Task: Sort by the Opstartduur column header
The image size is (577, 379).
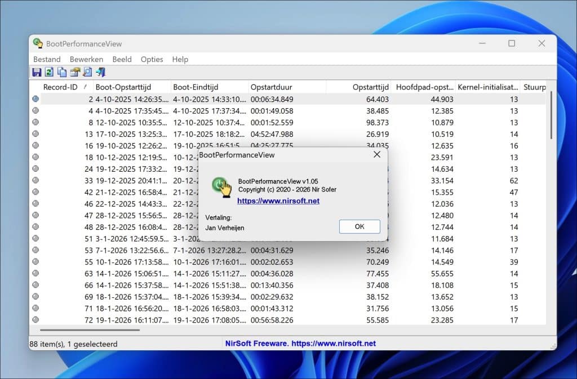Action: point(287,87)
